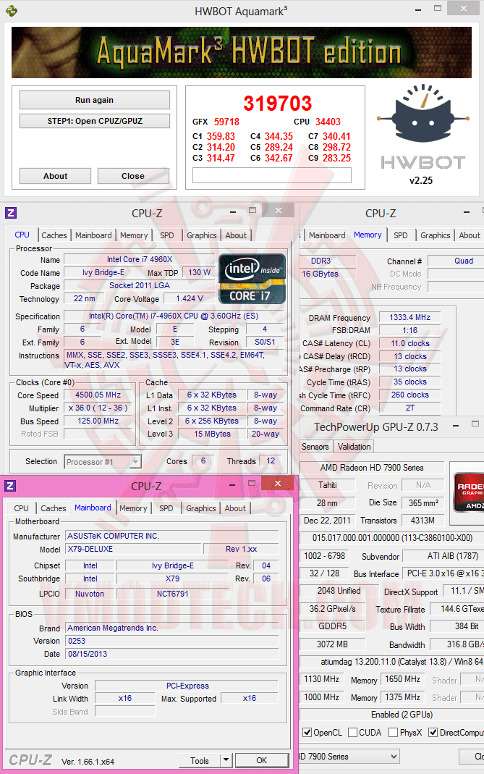Open Graphics tab in top-left CPU-Z window
Viewport: 484px width, 774px height.
click(x=201, y=235)
